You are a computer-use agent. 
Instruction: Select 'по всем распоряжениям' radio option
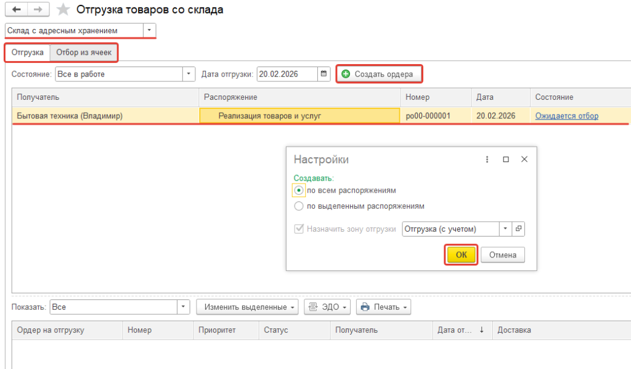point(299,190)
